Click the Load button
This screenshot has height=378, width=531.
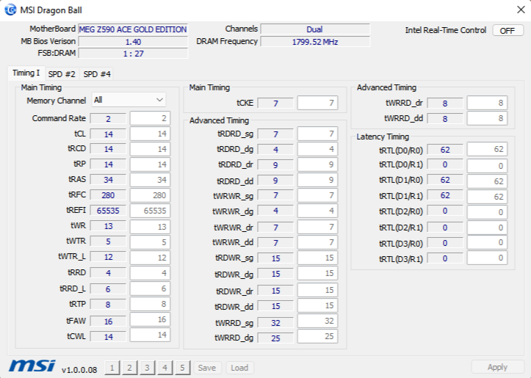[239, 368]
